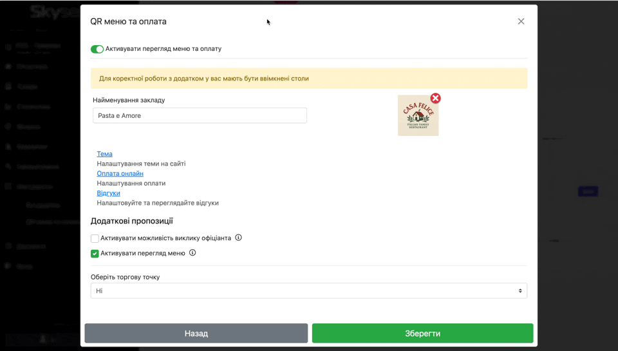Click the 'Додаткові пропозиції' section heading
Image resolution: width=618 pixels, height=351 pixels.
coord(132,221)
